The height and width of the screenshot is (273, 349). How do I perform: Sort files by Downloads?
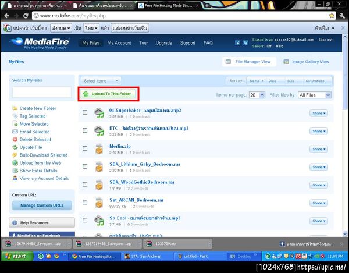315,81
